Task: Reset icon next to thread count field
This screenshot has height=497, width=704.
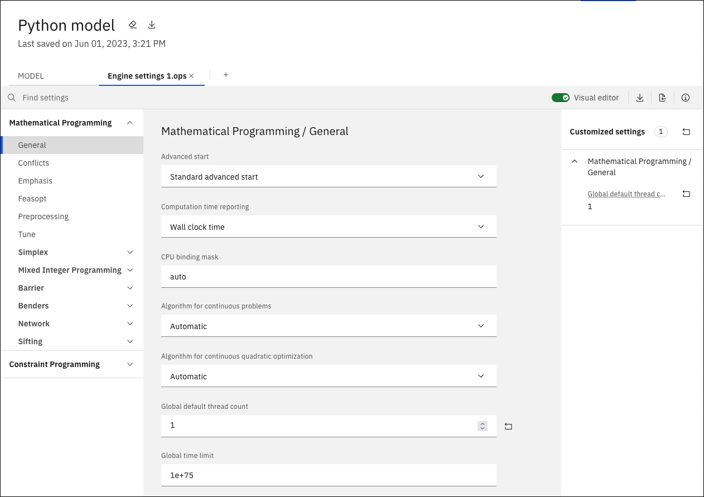Action: pos(508,426)
